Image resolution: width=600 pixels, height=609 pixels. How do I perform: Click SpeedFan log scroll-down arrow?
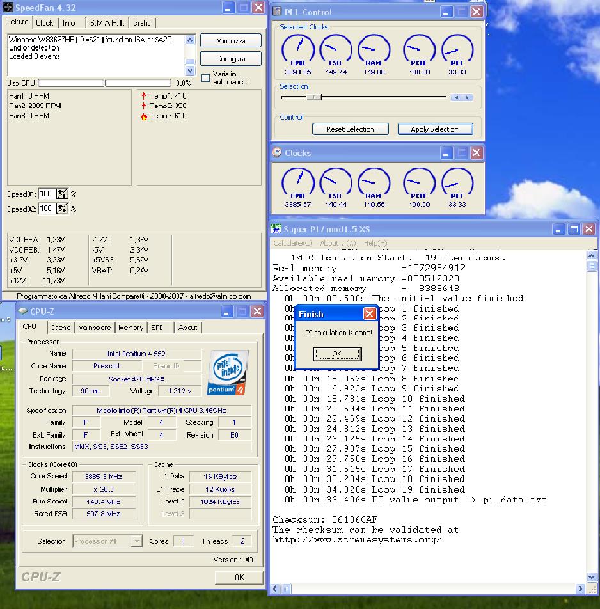coord(190,70)
